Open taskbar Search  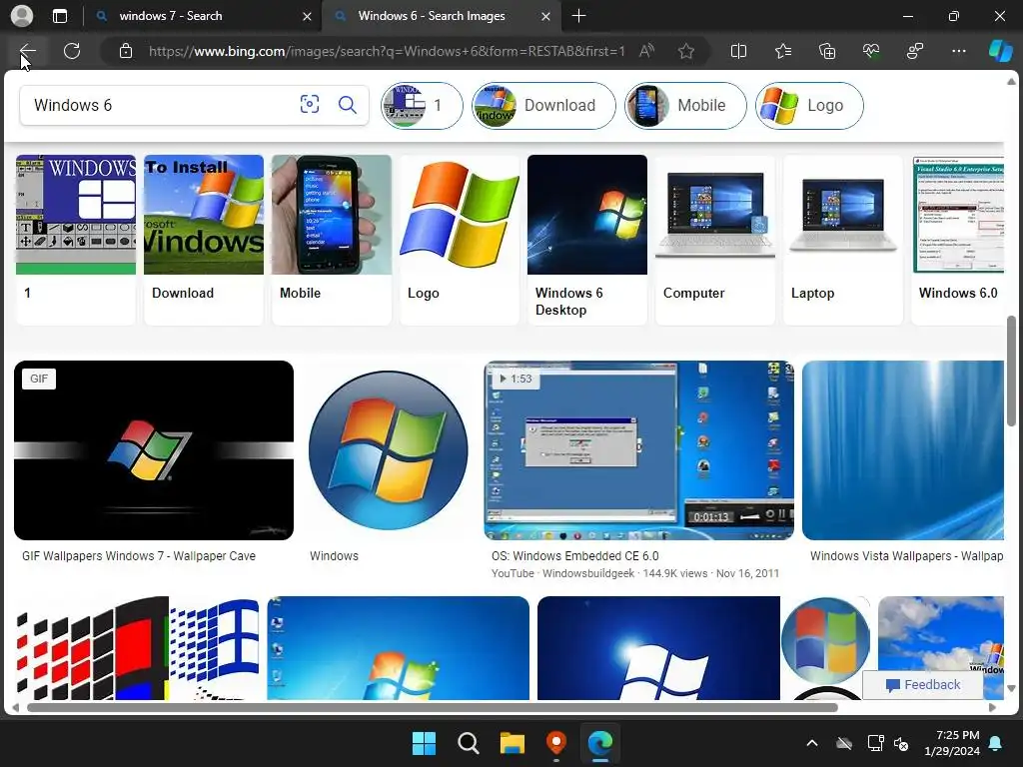point(468,743)
